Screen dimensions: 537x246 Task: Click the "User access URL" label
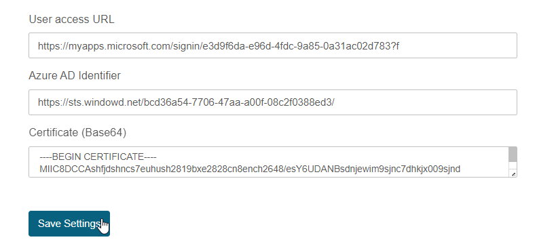click(x=71, y=20)
